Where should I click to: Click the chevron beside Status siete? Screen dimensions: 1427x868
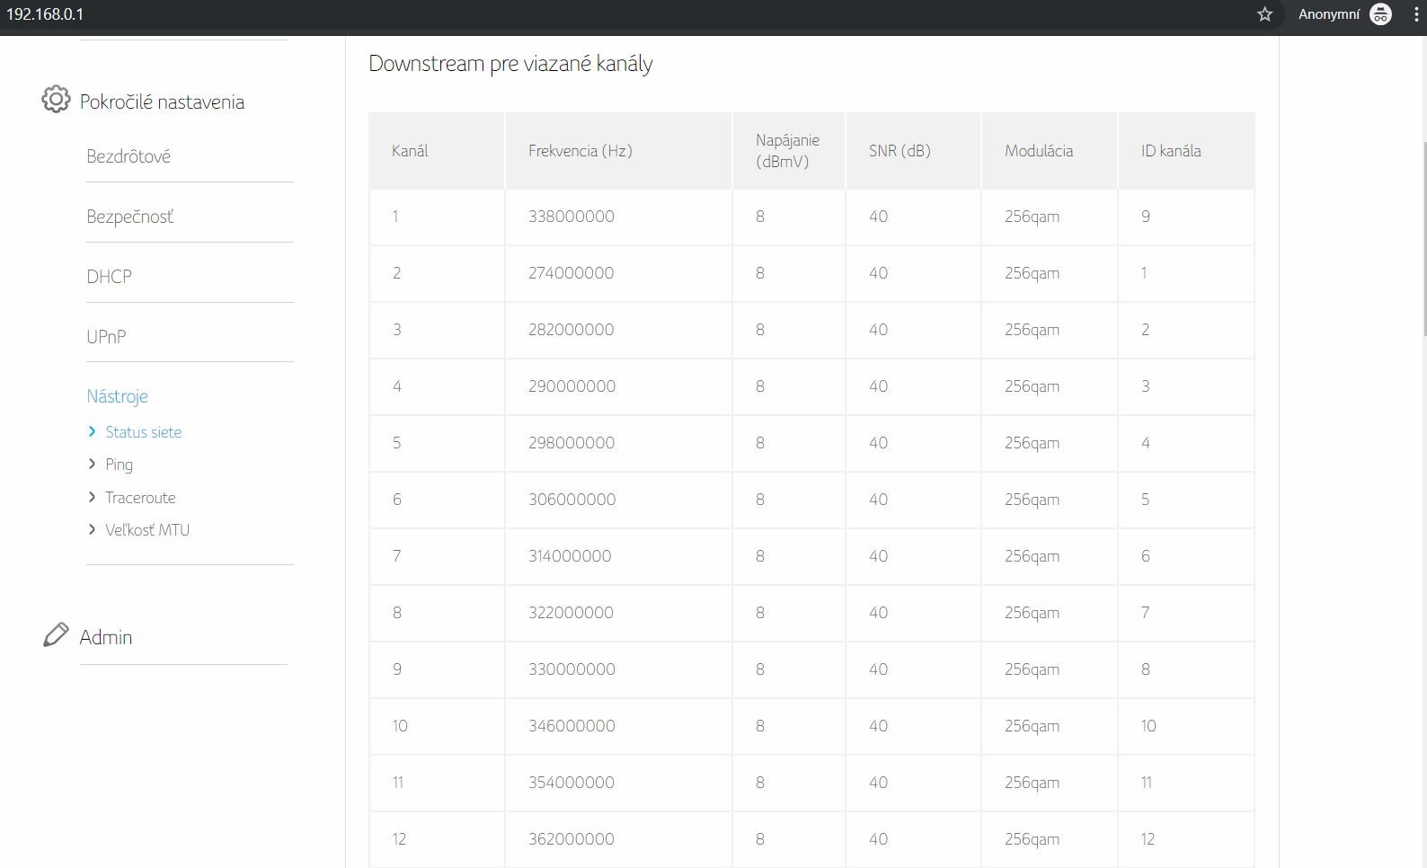tap(92, 432)
